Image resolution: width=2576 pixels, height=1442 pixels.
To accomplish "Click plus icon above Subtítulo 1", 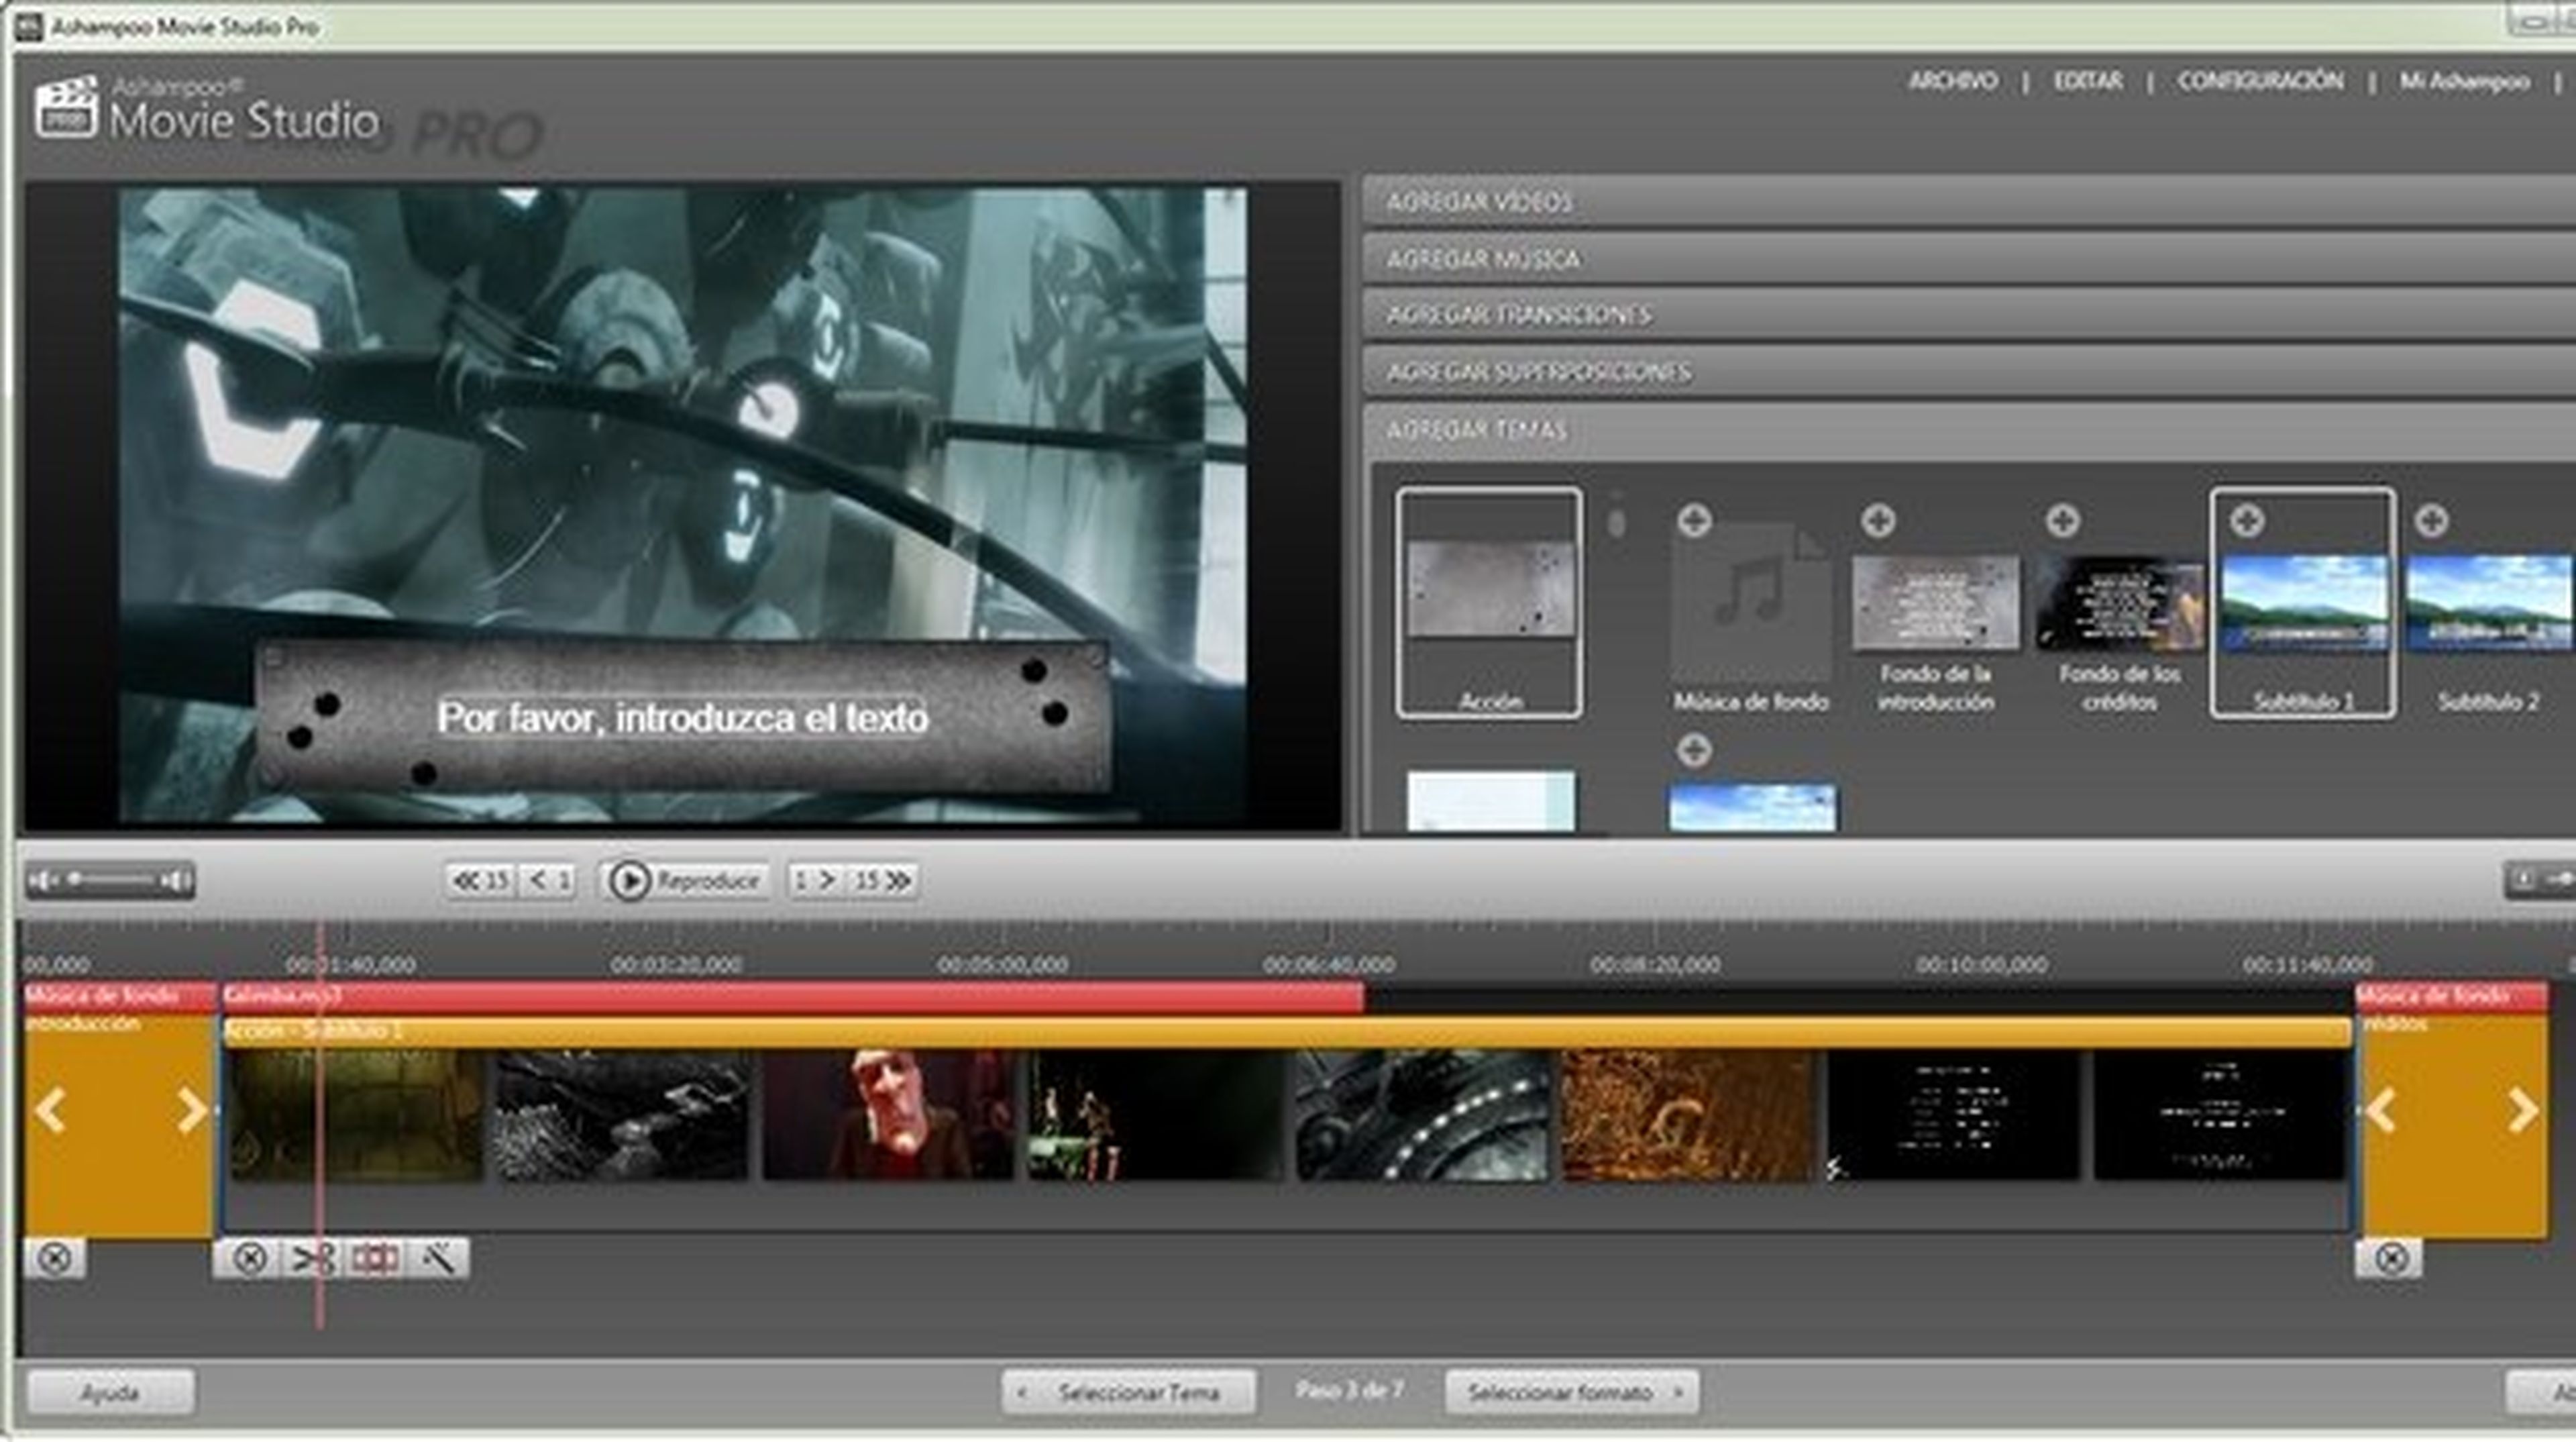I will tap(2247, 520).
